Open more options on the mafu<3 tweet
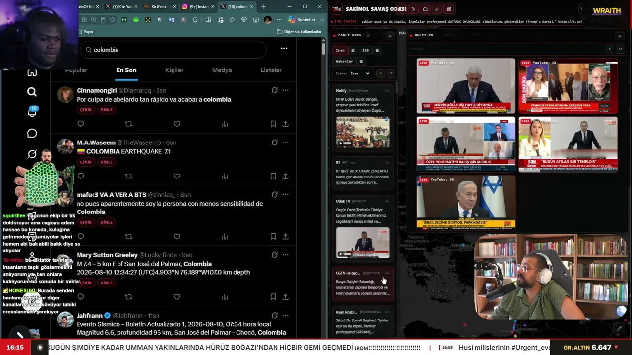Viewport: 632px width, 355px height. pyautogui.click(x=285, y=195)
